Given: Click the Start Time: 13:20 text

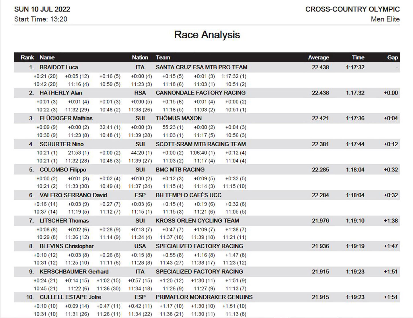Looking at the screenshot, I should (x=40, y=19).
